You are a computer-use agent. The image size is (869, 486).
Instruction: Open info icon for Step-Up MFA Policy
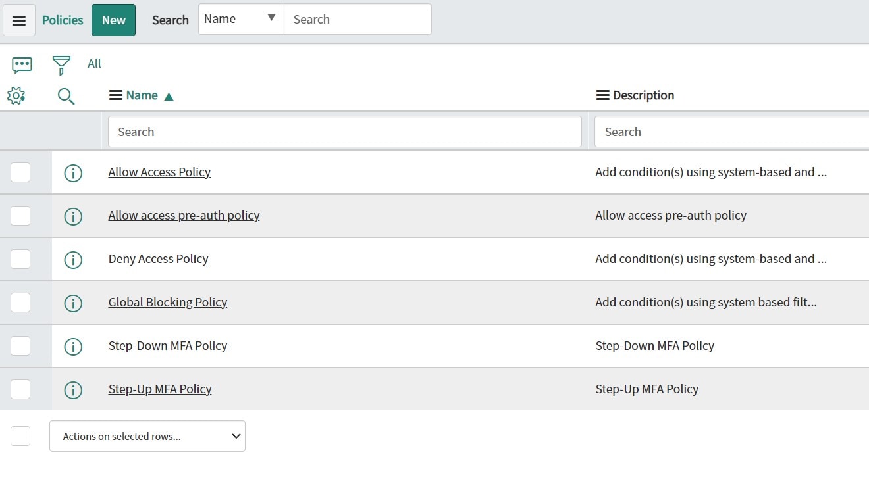pyautogui.click(x=73, y=389)
